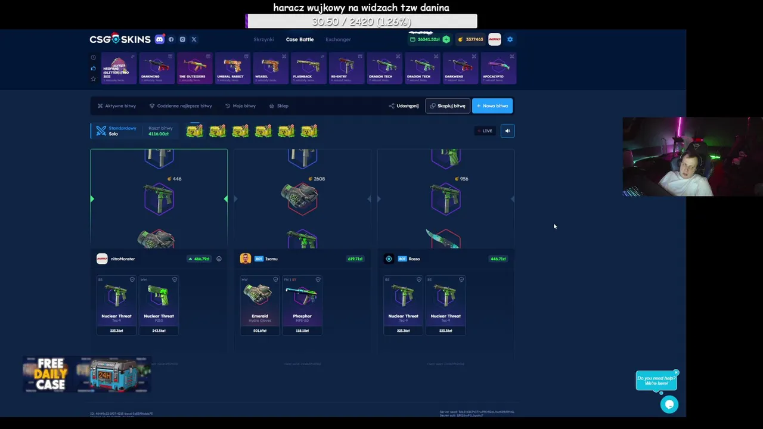Select the recent drops clock icon
This screenshot has width=763, height=429.
click(93, 58)
